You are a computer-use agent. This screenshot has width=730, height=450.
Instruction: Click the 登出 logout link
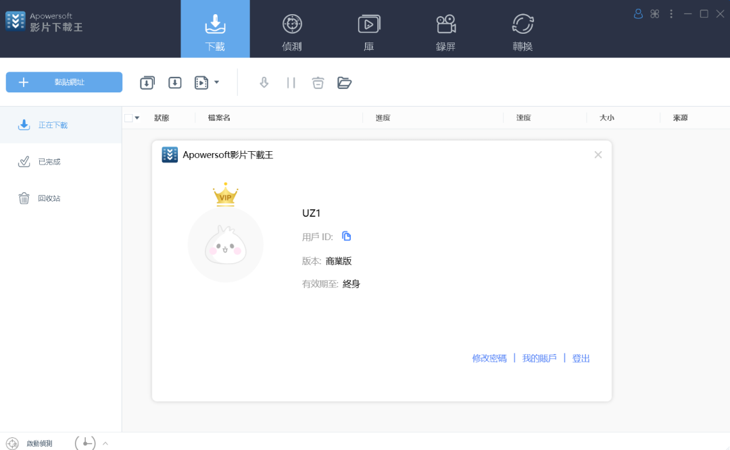pyautogui.click(x=581, y=358)
